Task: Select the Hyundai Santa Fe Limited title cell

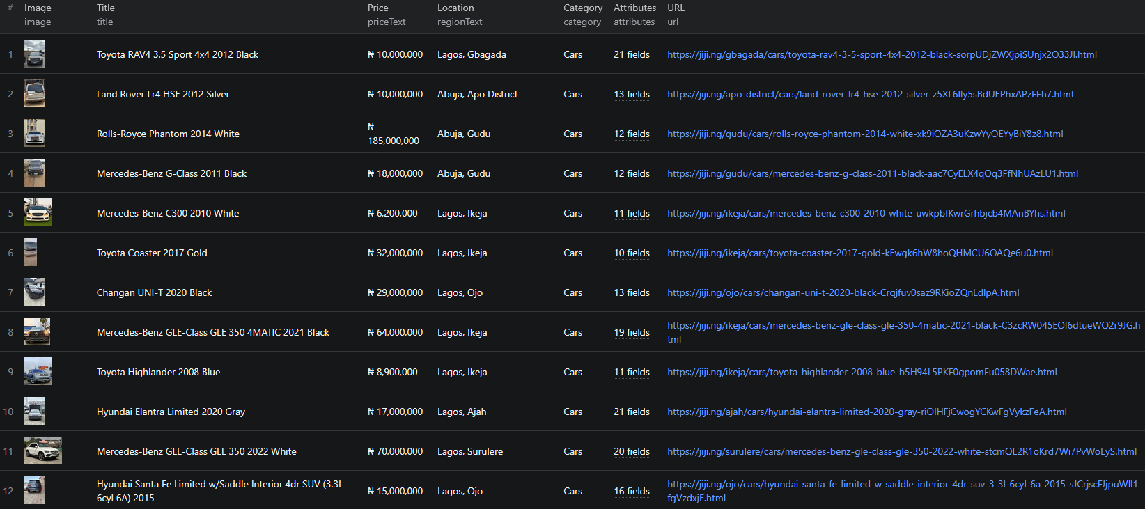Action: (220, 491)
